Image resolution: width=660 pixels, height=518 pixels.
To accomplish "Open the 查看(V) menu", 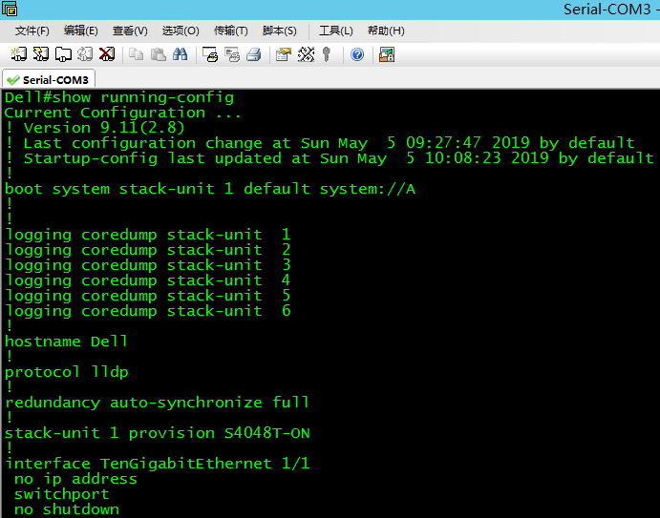I will [130, 31].
